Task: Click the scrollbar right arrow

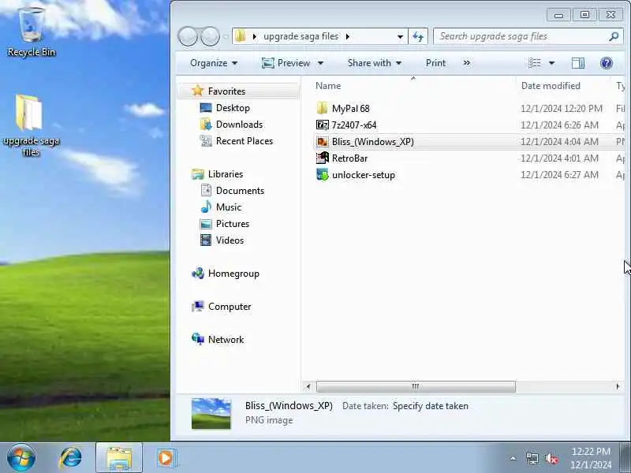Action: (x=618, y=386)
